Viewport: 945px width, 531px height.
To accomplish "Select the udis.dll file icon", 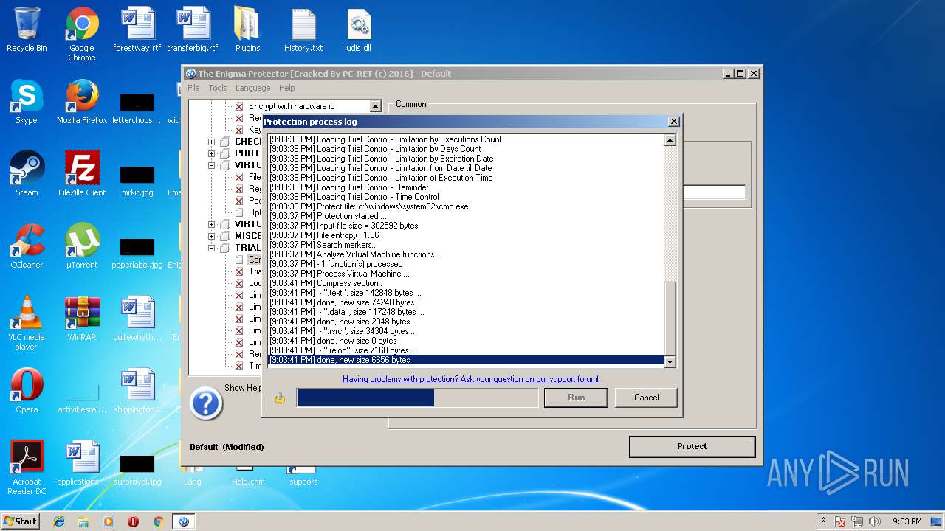I will click(359, 30).
